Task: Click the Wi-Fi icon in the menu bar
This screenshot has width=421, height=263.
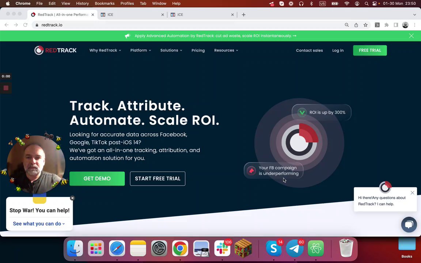Action: point(347,4)
